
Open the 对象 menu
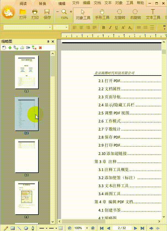[x=119, y=3]
